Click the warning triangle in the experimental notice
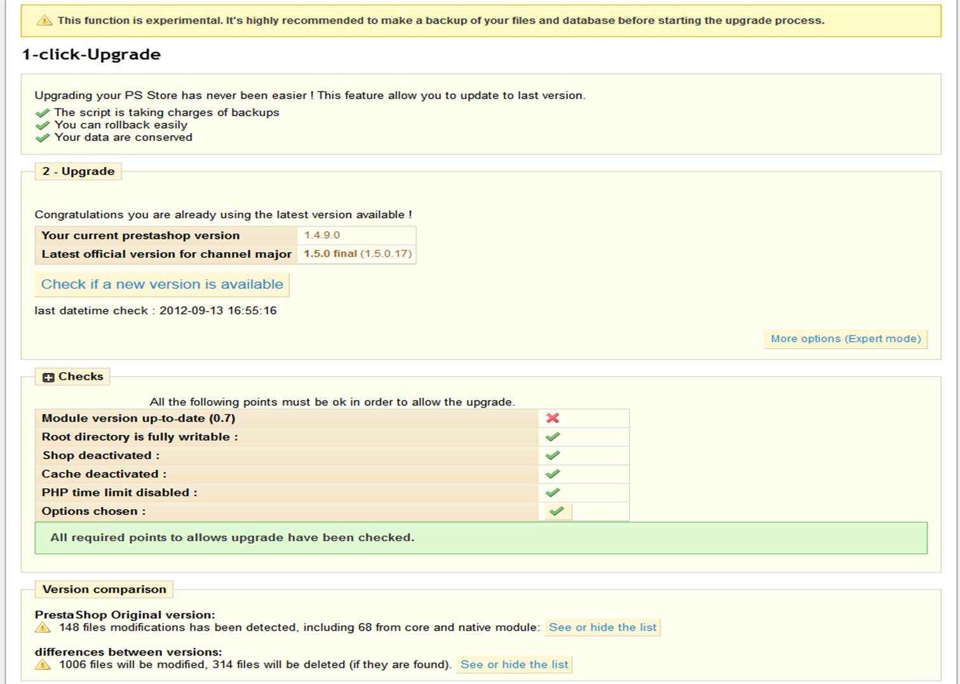960x684 pixels. tap(44, 20)
